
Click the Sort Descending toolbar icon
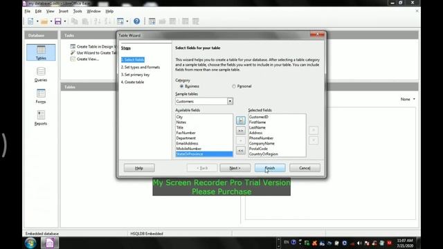108,21
